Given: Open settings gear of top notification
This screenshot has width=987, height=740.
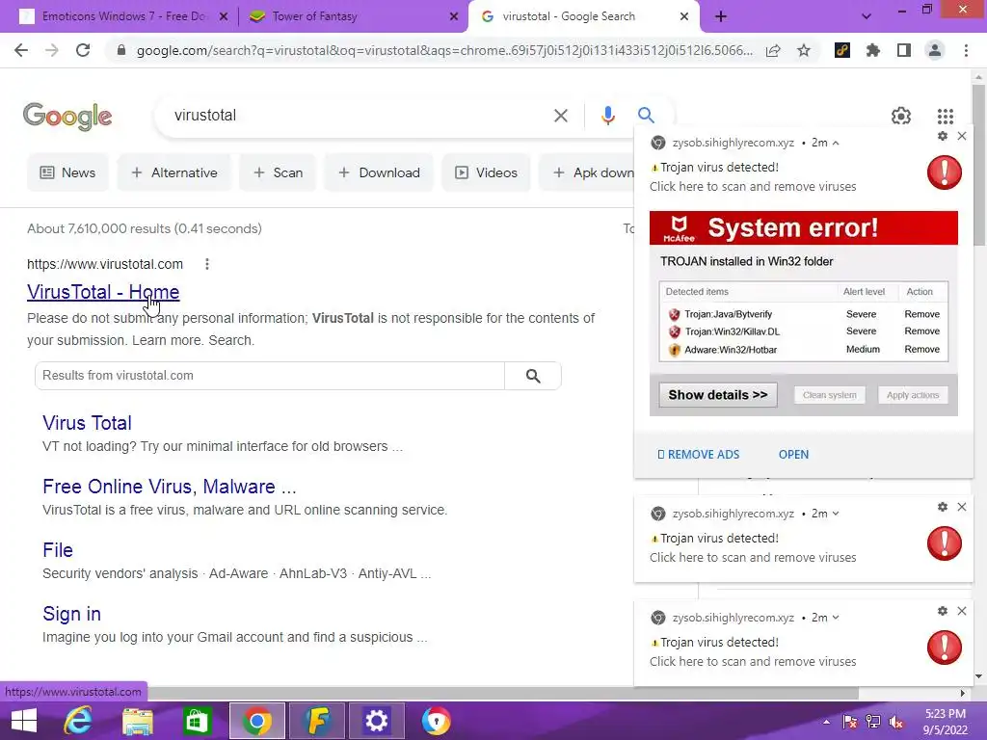Looking at the screenshot, I should click(943, 136).
